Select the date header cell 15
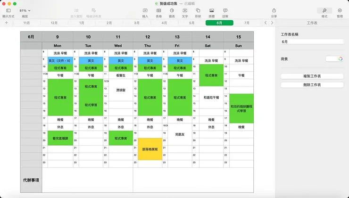The height and width of the screenshot is (198, 349). pyautogui.click(x=238, y=37)
